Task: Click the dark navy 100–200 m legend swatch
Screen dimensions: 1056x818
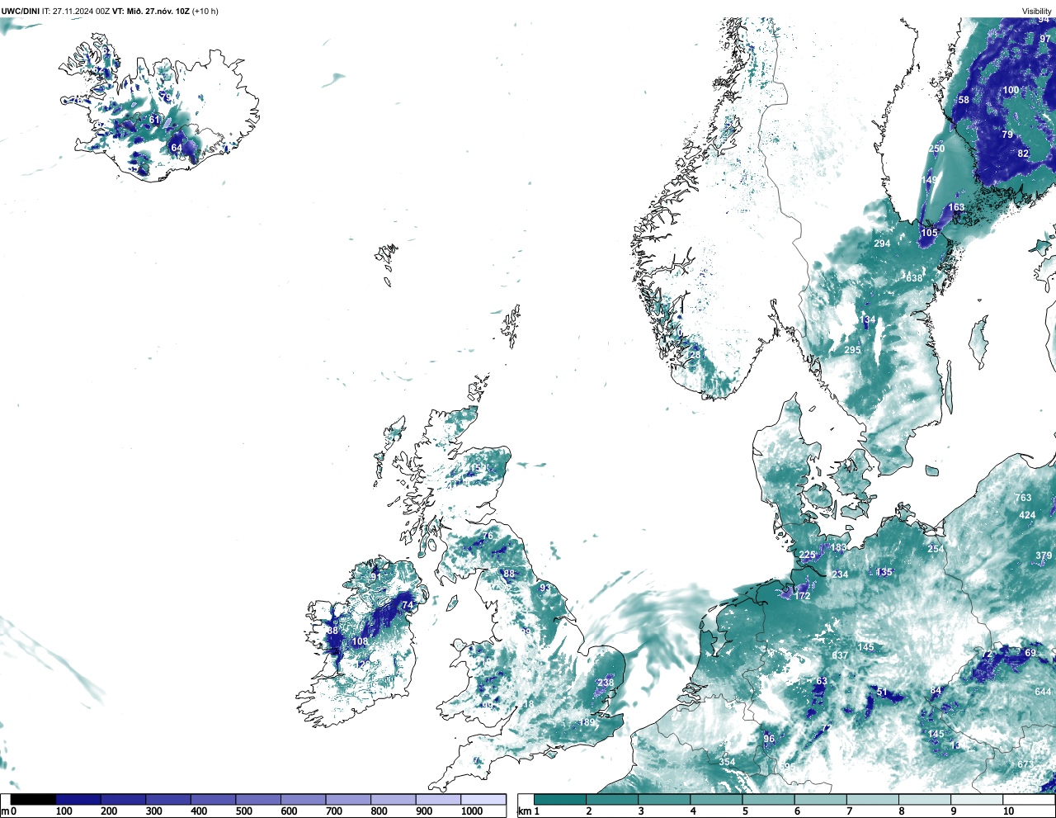Action: tap(78, 799)
